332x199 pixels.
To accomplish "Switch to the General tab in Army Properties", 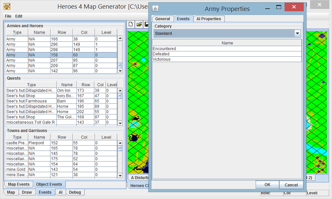I will [163, 19].
